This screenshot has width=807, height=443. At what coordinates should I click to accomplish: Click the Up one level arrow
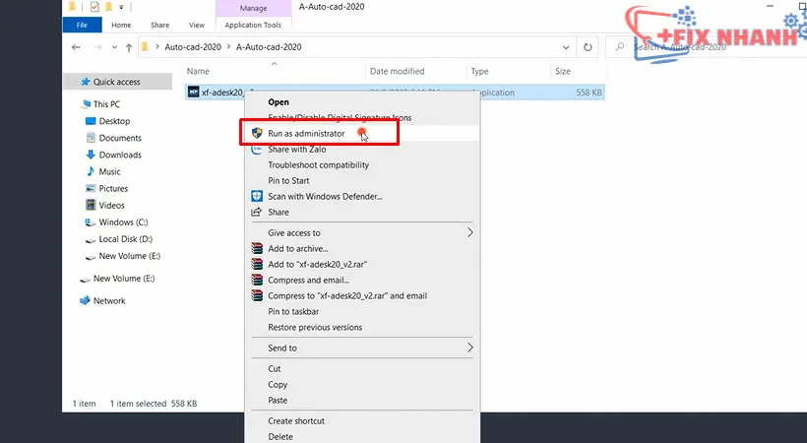pyautogui.click(x=129, y=47)
